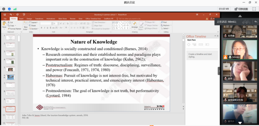Switch to the Design ribbon tab
Image resolution: width=259 pixels, height=126 pixels.
29,19
